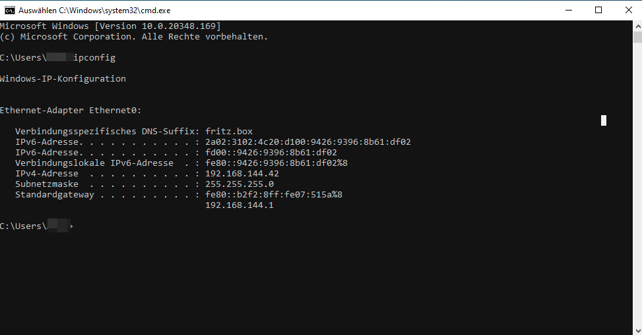Viewport: 642px width, 335px height.
Task: Click the scrollbar down arrow
Action: tap(637, 330)
